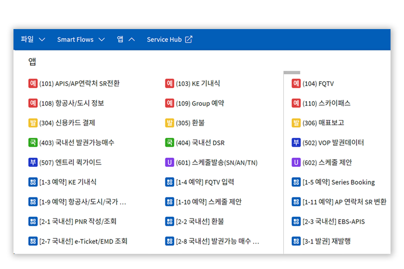404x269 pixels.
Task: Select (305) 환불 entry
Action: tap(190, 123)
